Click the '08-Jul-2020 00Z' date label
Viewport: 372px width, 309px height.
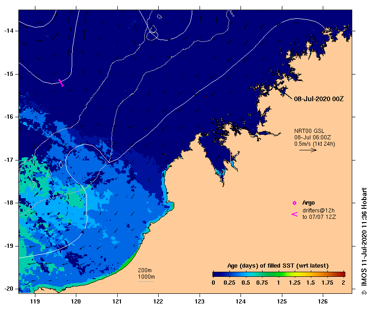click(319, 99)
